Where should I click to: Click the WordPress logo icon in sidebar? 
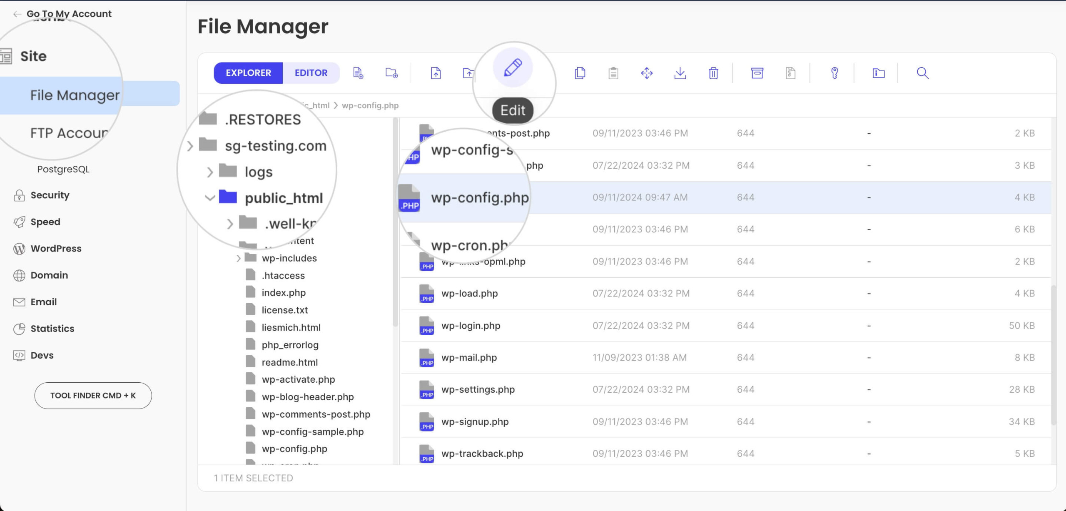(19, 249)
